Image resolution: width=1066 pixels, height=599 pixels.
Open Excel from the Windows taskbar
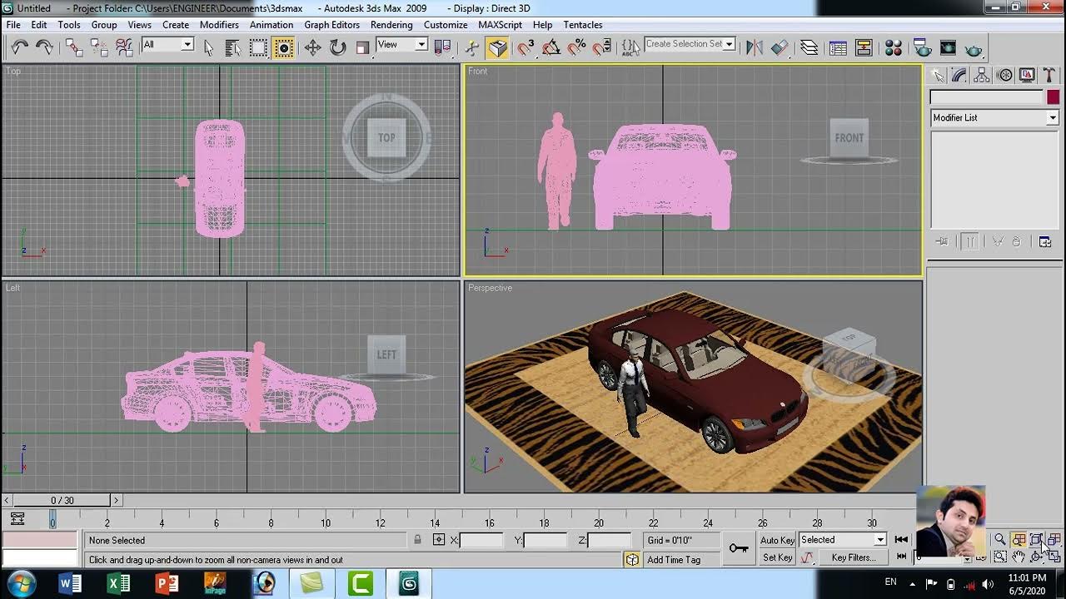[x=118, y=583]
